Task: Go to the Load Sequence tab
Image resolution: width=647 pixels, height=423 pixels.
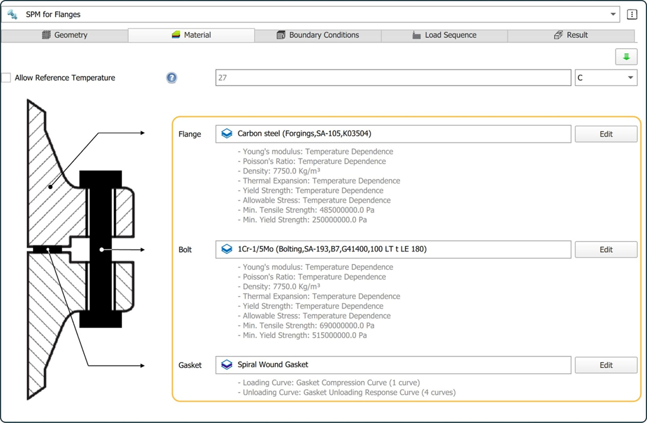Action: click(445, 35)
